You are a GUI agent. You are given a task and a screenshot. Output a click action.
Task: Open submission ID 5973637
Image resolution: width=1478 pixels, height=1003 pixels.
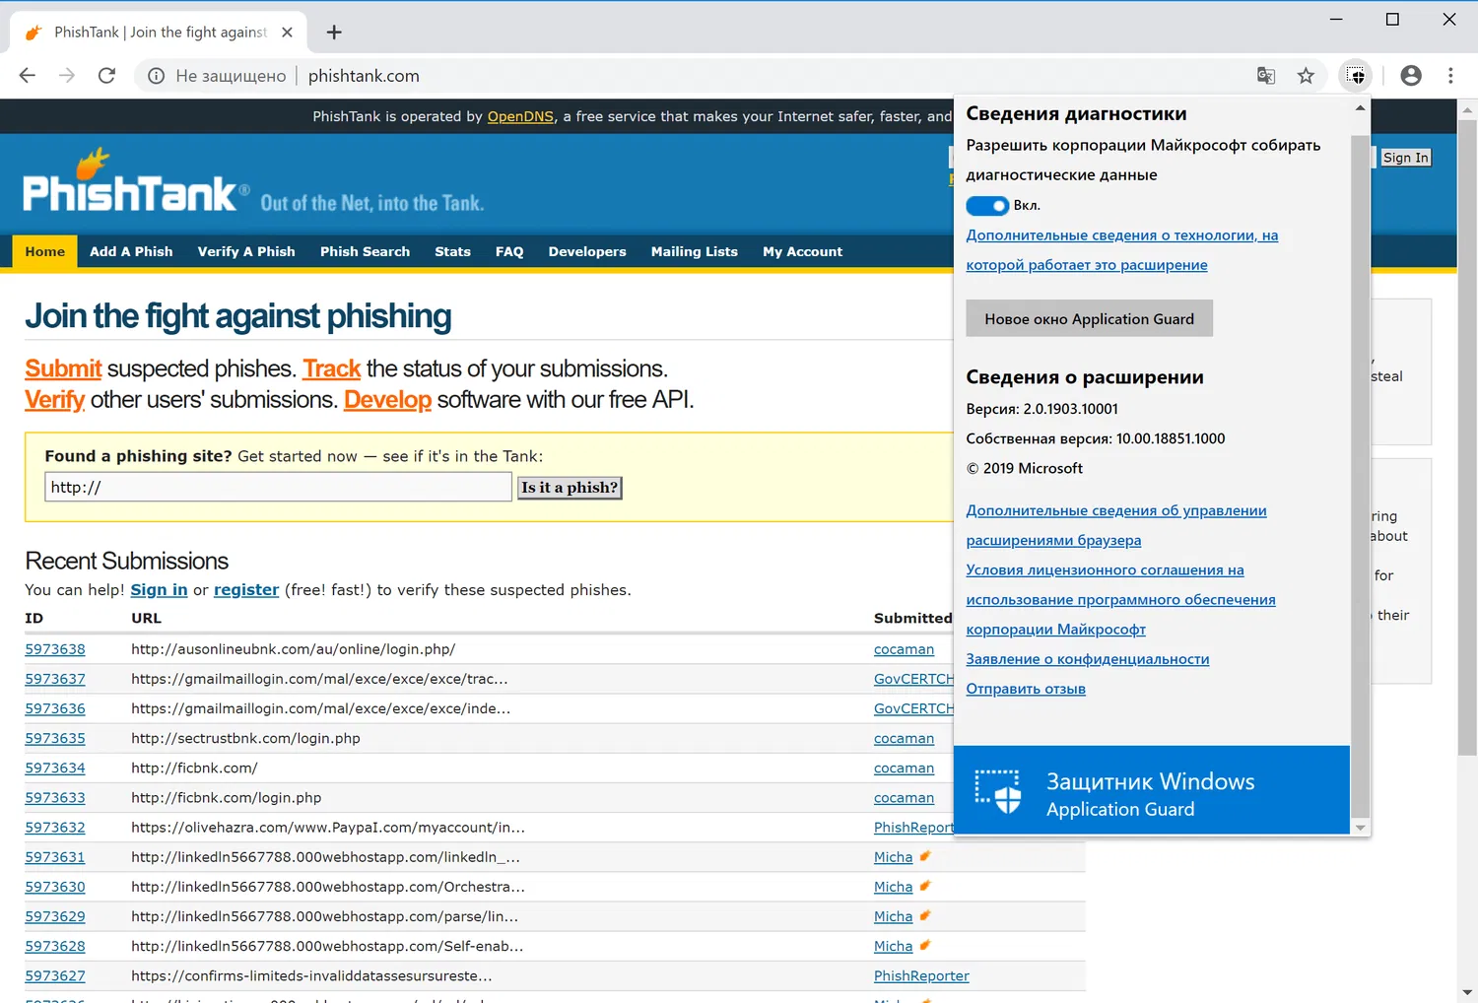(55, 679)
